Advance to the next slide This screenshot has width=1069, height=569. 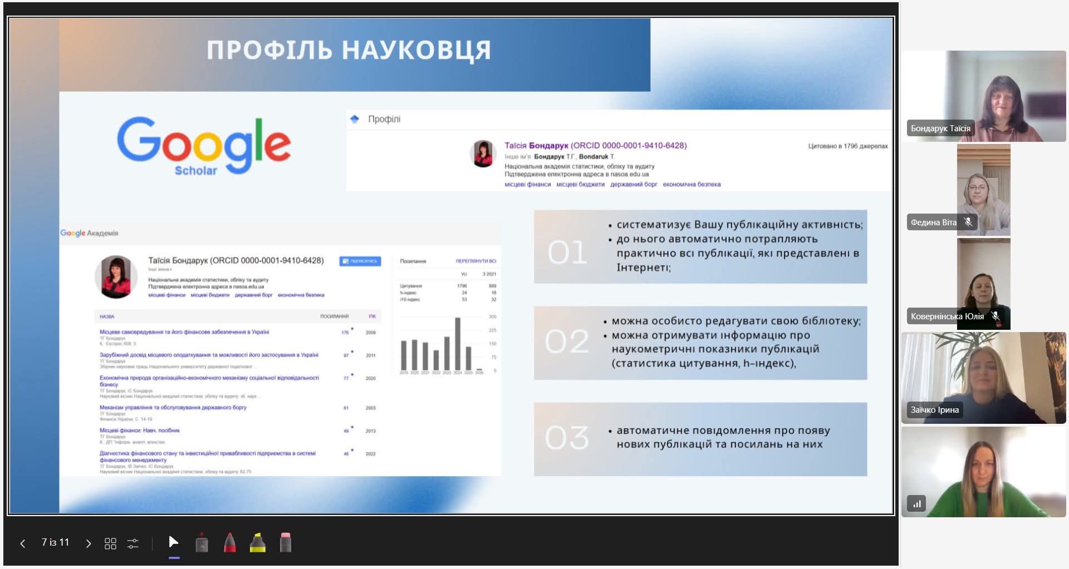tap(88, 543)
